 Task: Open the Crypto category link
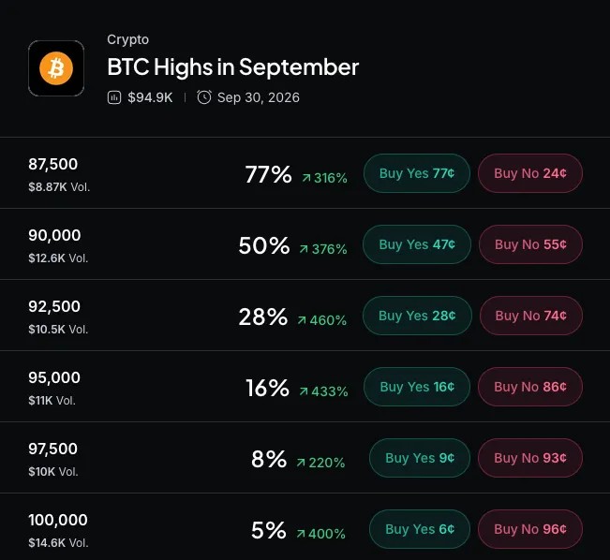point(128,39)
